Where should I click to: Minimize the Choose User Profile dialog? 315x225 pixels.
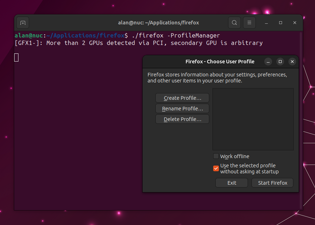[x=268, y=61]
